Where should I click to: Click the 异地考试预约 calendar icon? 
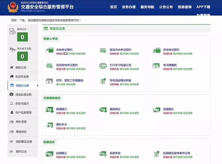[157, 50]
